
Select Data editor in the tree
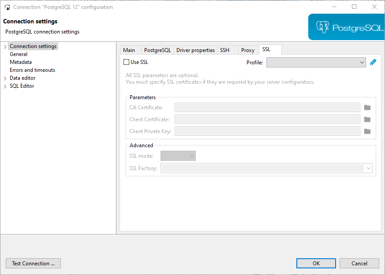22,78
